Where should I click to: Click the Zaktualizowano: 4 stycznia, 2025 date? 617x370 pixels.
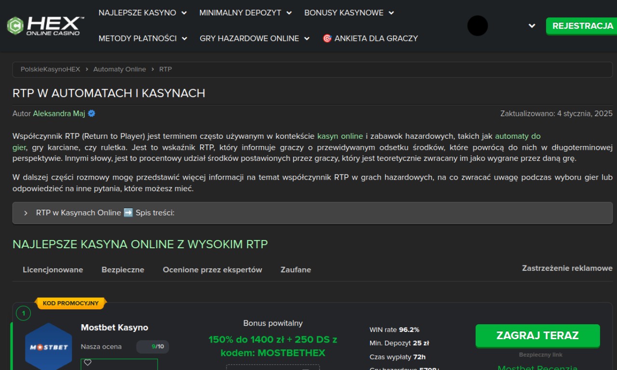(556, 114)
